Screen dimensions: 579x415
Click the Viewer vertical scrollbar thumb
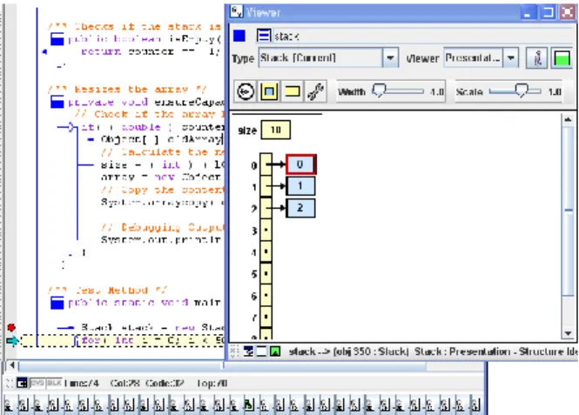tap(569, 211)
